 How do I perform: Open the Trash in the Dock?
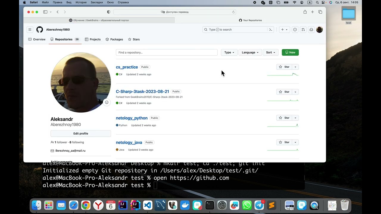[x=344, y=205]
